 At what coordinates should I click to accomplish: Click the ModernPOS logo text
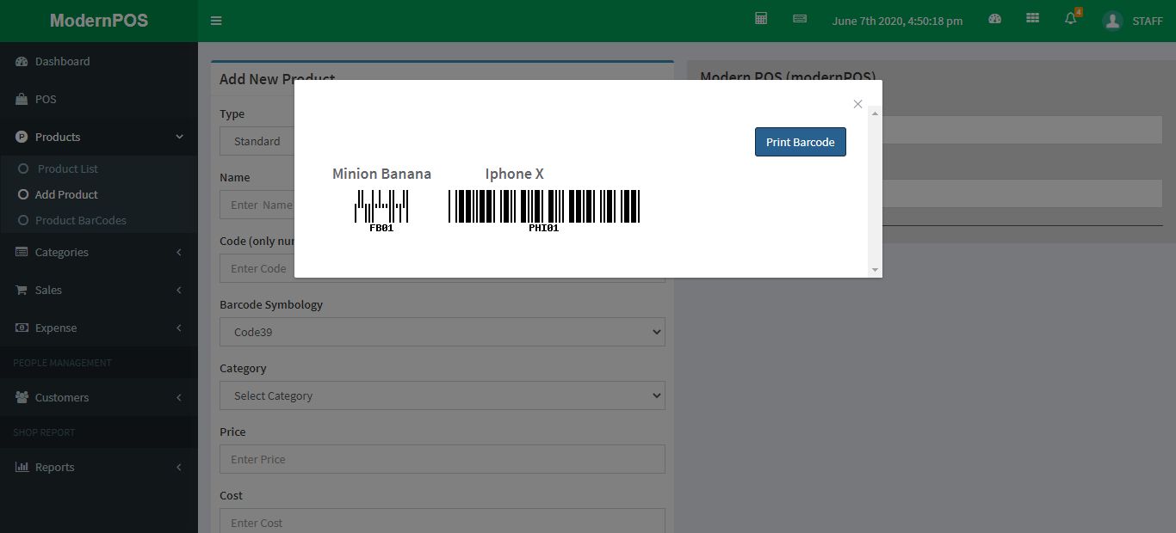(x=99, y=21)
